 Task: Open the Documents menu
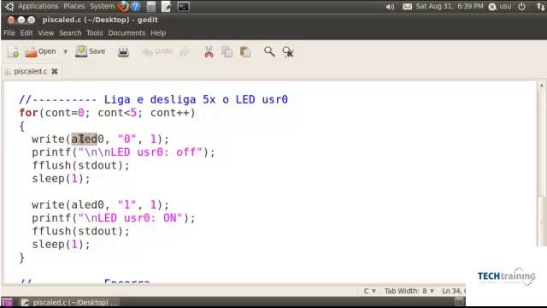(126, 33)
